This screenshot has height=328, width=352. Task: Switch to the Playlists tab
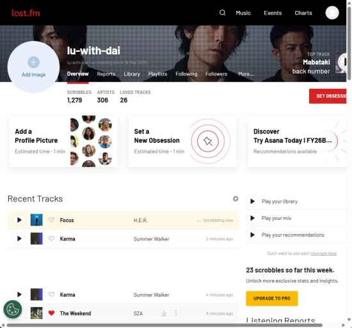point(157,74)
